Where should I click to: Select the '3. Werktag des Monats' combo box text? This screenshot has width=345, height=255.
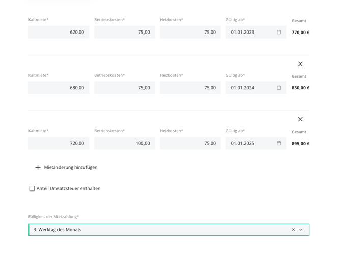(57, 230)
